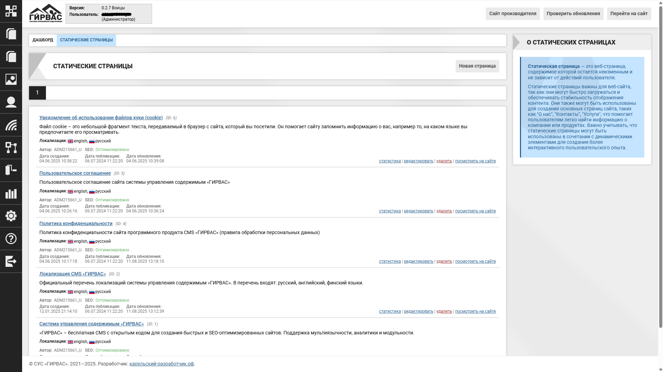Click the scroll down arrow of page scrollbar
The height and width of the screenshot is (372, 663).
coord(661,369)
